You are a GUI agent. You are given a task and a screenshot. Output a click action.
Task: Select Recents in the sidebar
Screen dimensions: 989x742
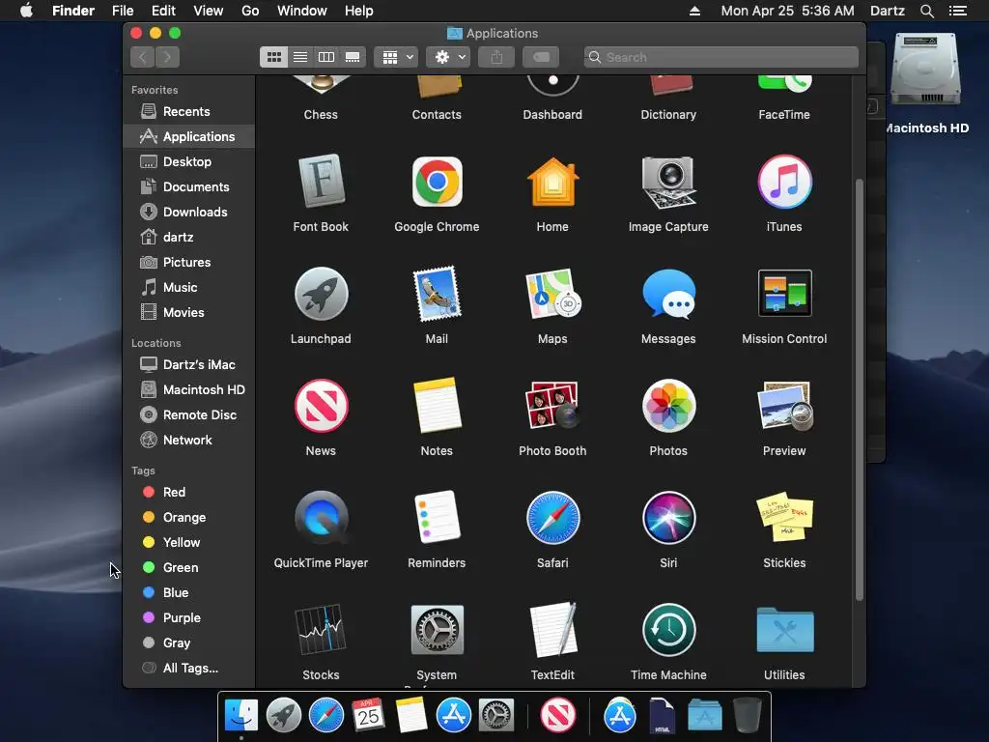(x=188, y=112)
